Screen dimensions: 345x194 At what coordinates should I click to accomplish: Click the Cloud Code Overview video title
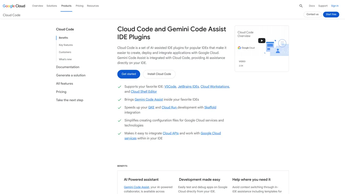(246, 34)
